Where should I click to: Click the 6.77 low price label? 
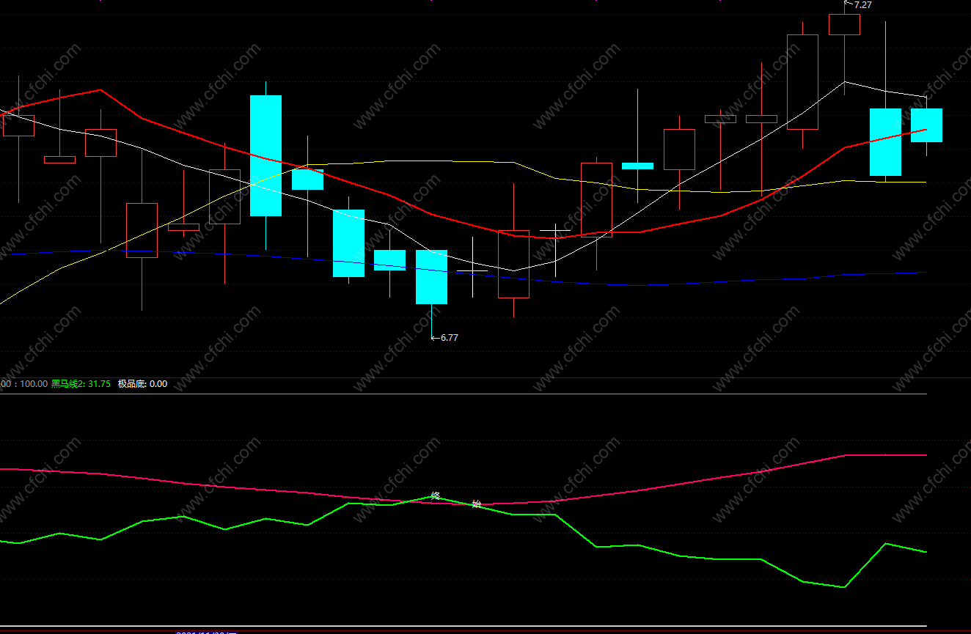click(x=449, y=338)
